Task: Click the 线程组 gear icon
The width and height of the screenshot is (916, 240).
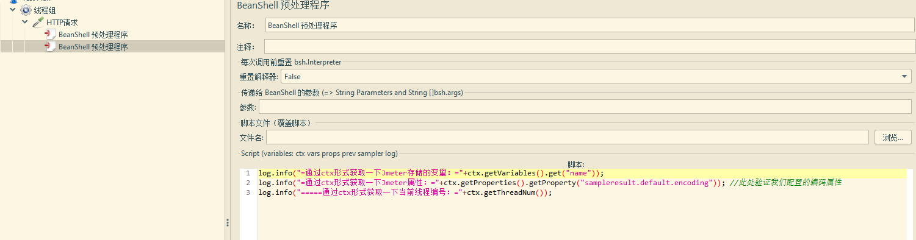Action: tap(26, 10)
